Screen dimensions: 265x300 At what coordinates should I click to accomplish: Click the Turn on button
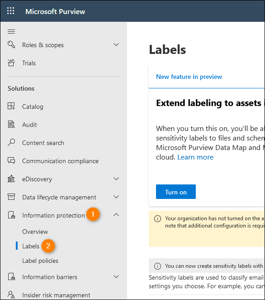click(x=176, y=192)
